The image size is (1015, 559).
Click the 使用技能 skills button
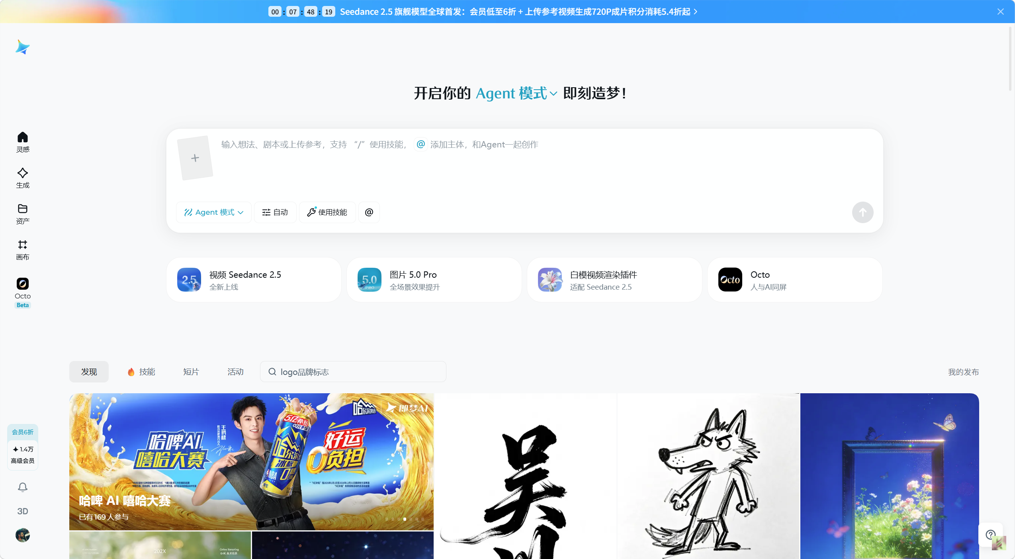coord(327,212)
